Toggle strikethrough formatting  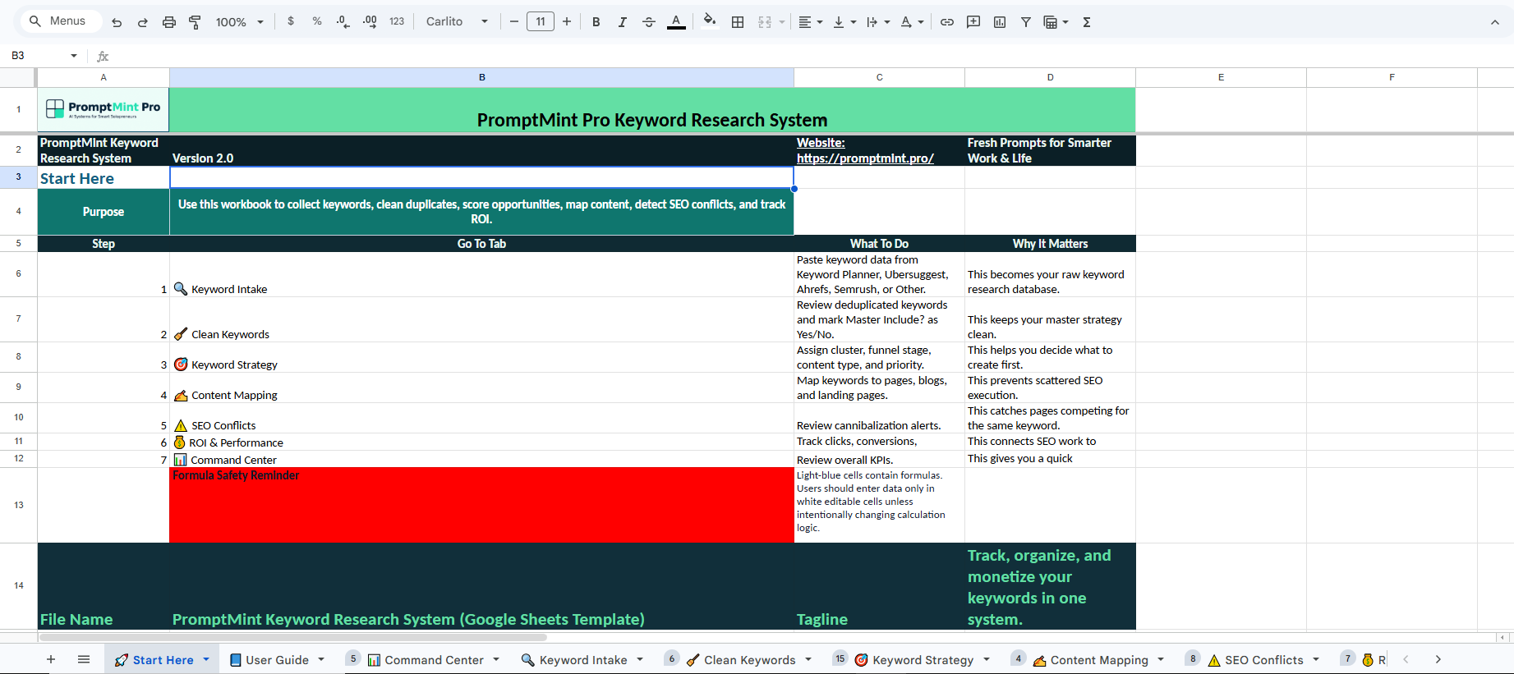click(649, 22)
